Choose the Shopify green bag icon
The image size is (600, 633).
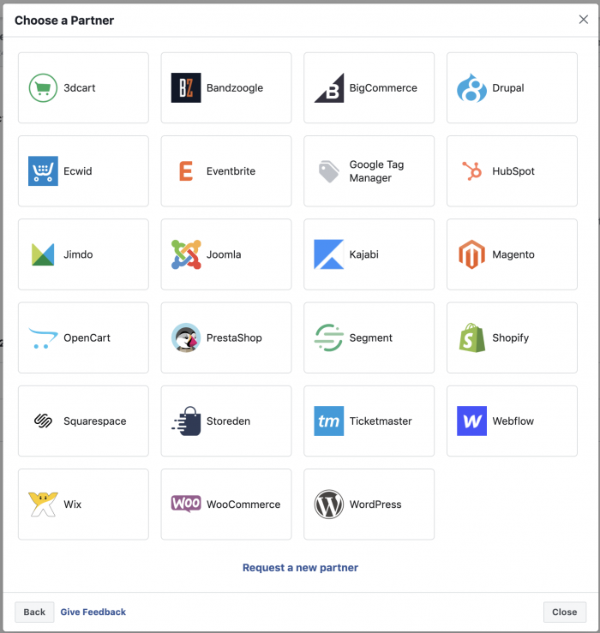click(471, 337)
